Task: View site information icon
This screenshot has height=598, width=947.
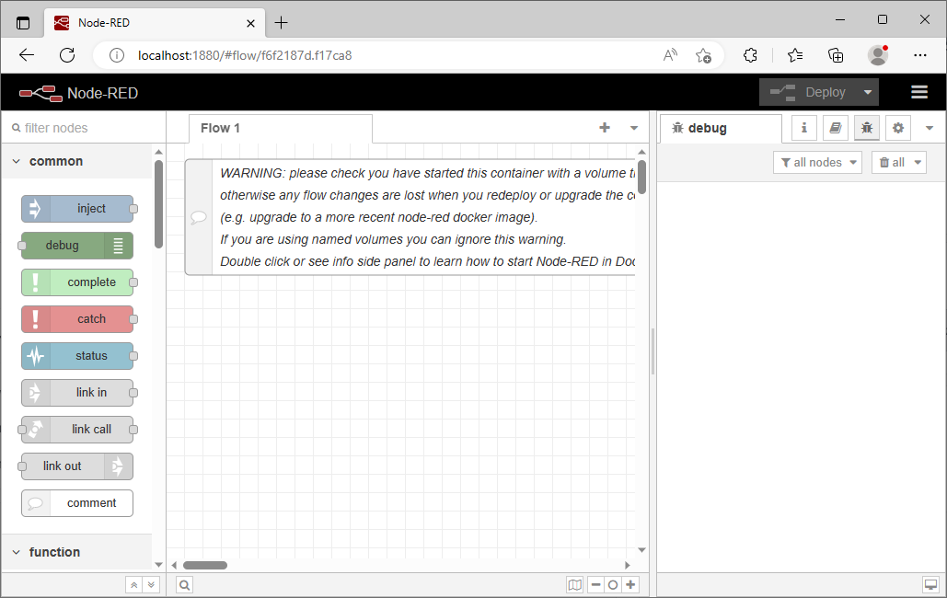Action: pyautogui.click(x=117, y=55)
